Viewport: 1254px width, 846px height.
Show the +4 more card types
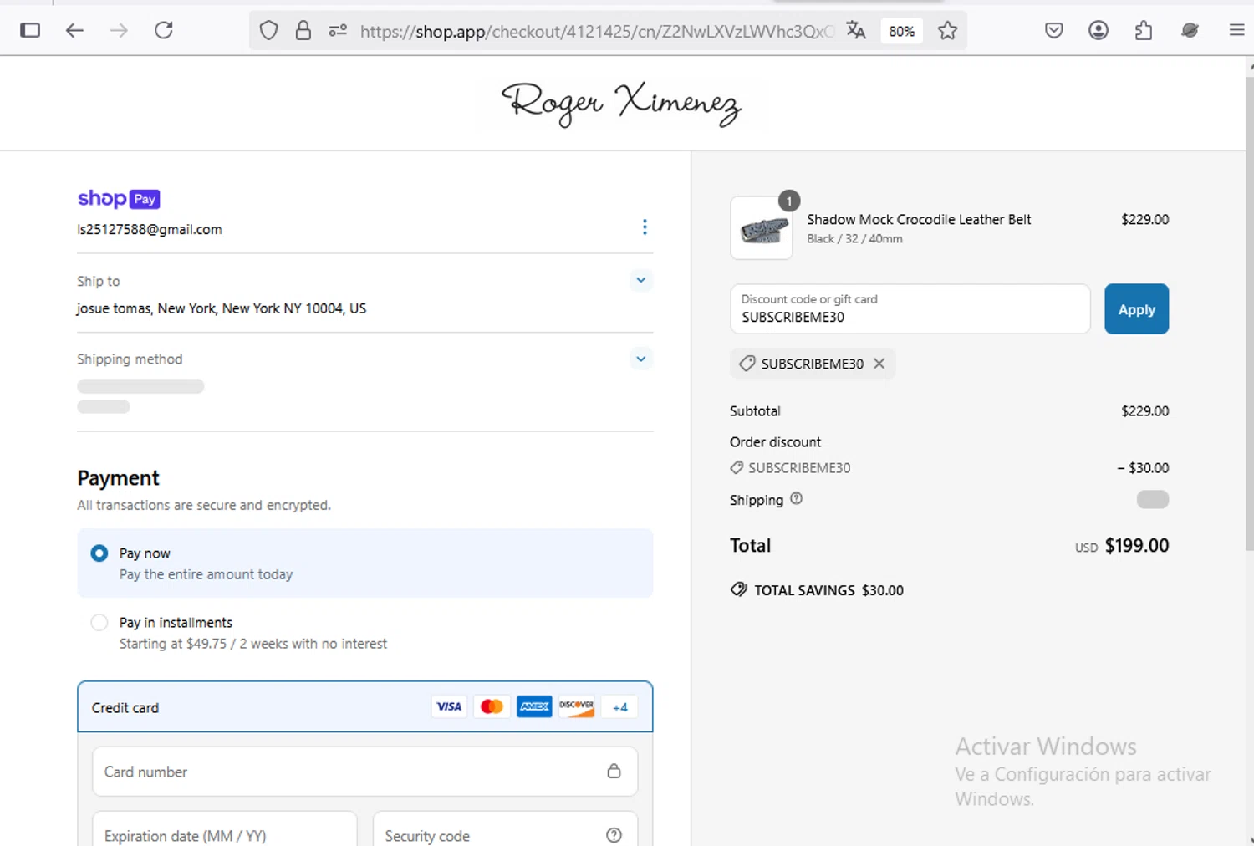(619, 707)
